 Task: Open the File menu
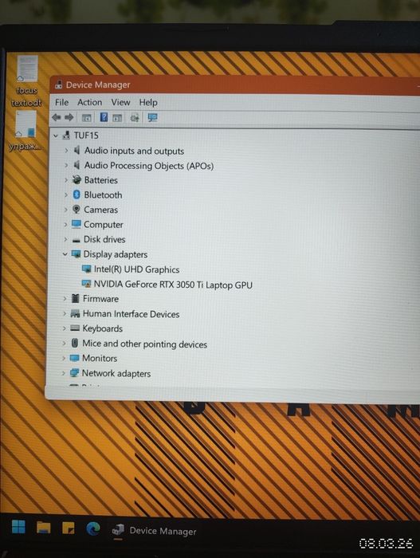click(x=61, y=103)
